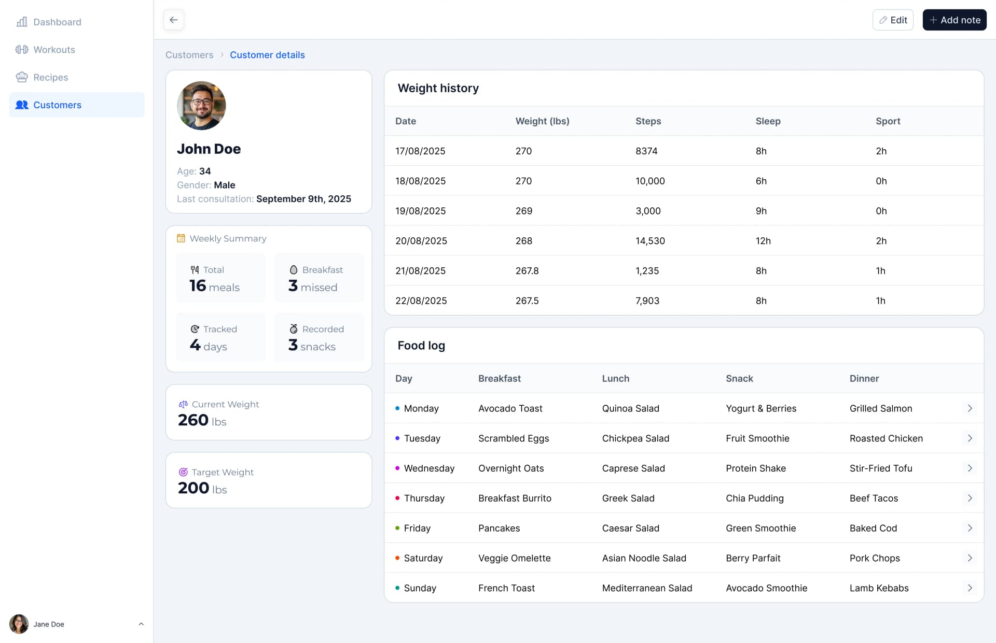Click the back arrow above the breadcrumb
996x643 pixels.
tap(173, 20)
